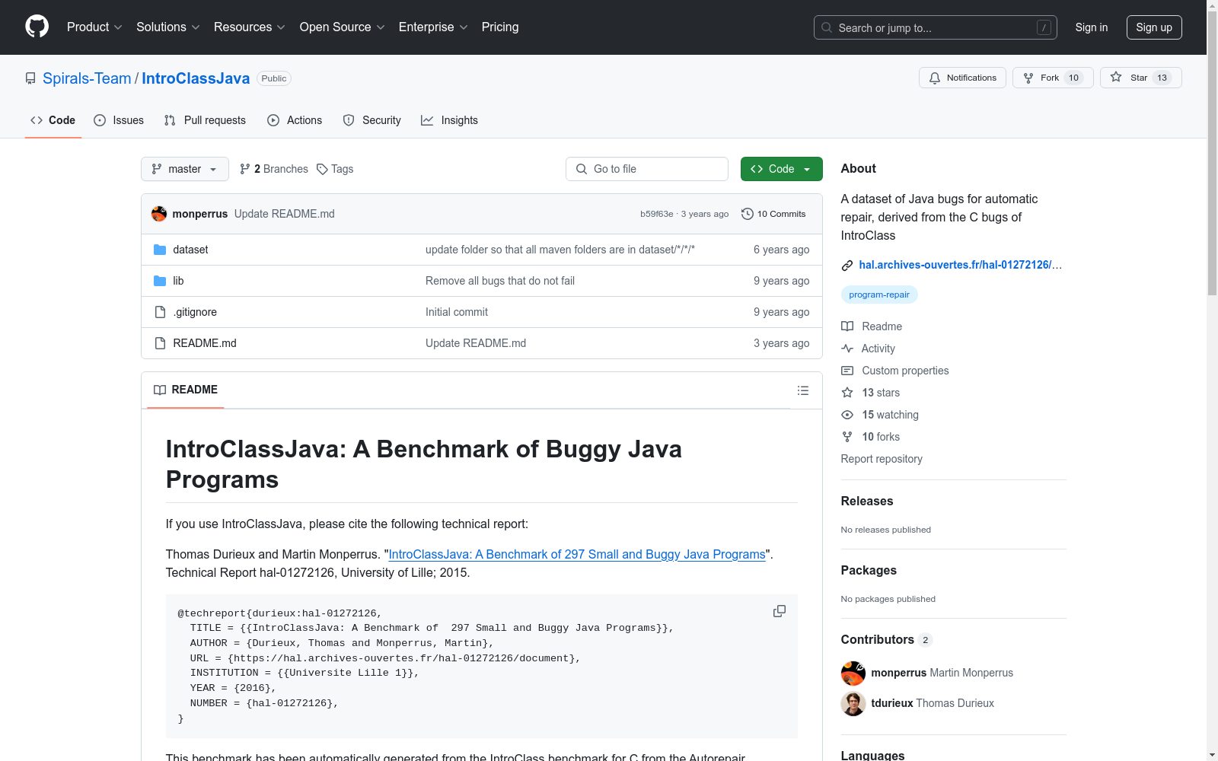Screen dimensions: 1218x761
Task: Click the commit history clock icon
Action: click(748, 214)
